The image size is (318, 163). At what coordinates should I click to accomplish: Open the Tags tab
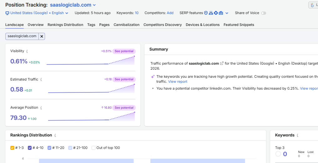(91, 25)
